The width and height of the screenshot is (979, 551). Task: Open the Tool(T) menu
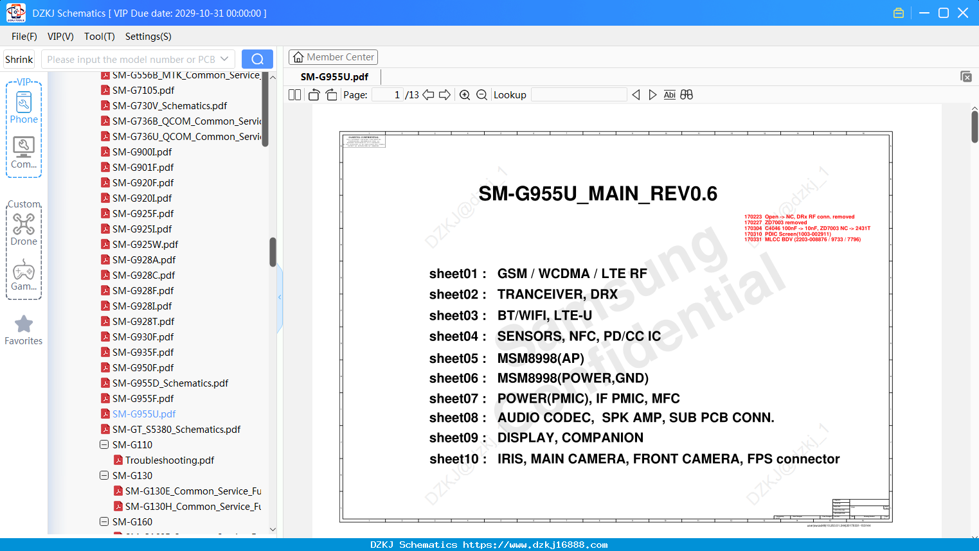tap(100, 37)
